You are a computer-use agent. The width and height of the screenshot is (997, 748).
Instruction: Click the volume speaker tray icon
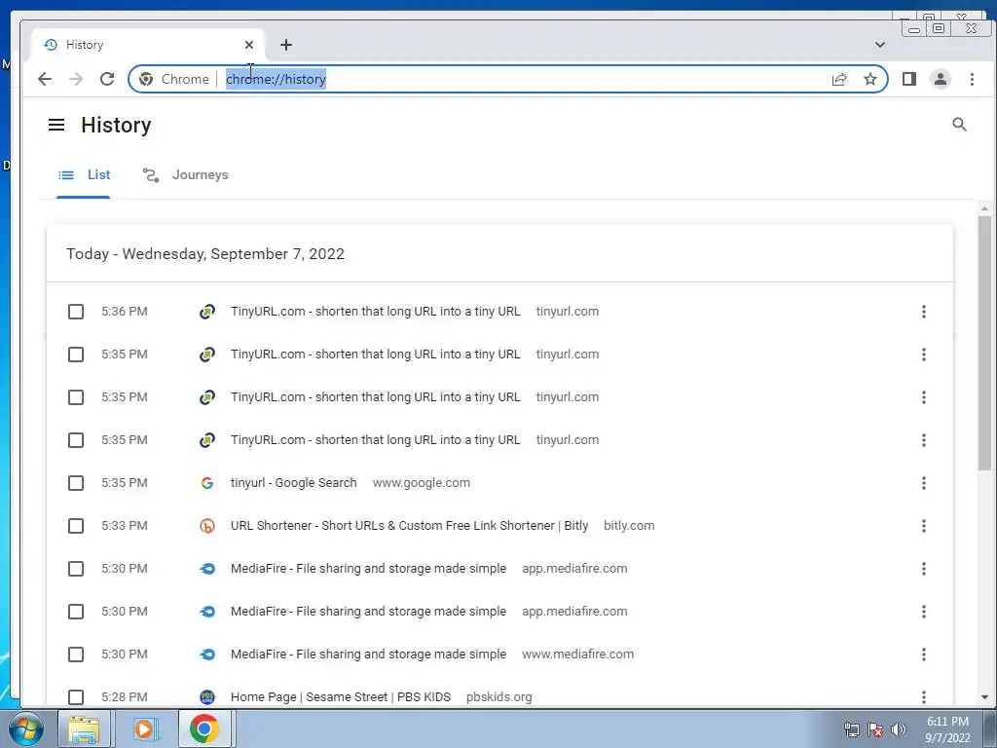point(899,729)
